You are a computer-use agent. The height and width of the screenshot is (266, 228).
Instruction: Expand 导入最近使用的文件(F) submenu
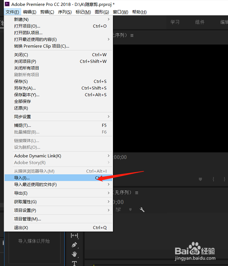pos(59,185)
